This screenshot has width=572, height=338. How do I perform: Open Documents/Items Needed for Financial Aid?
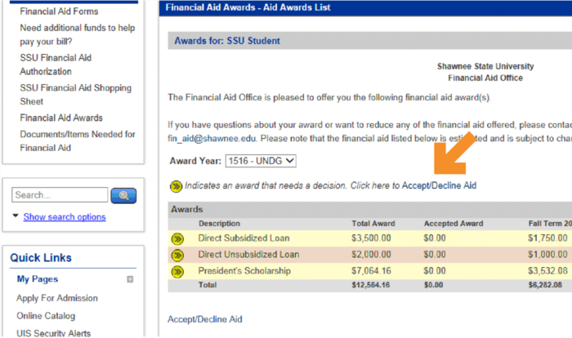(x=77, y=140)
